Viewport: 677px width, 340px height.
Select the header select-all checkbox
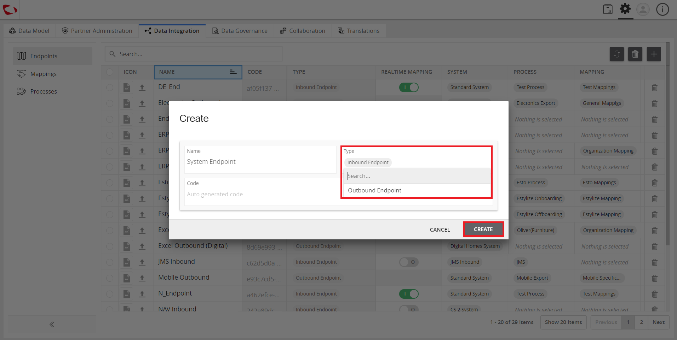click(110, 72)
